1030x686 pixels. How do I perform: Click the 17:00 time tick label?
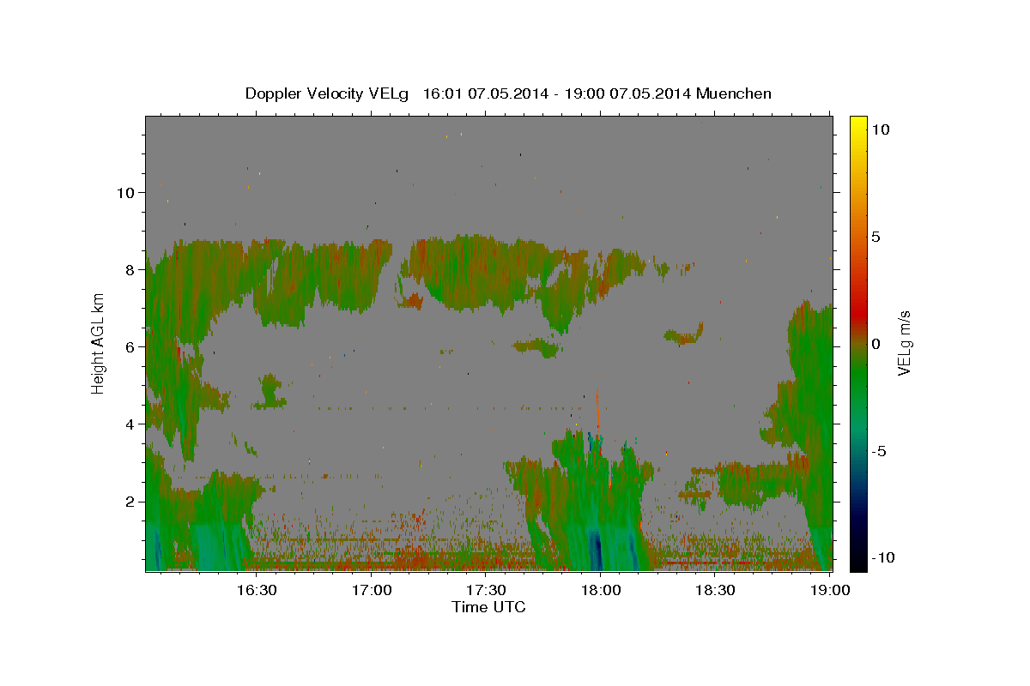pos(373,590)
